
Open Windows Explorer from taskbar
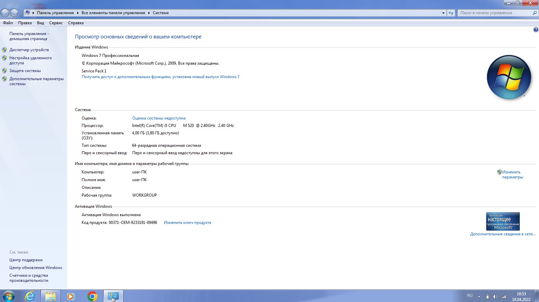pyautogui.click(x=51, y=296)
